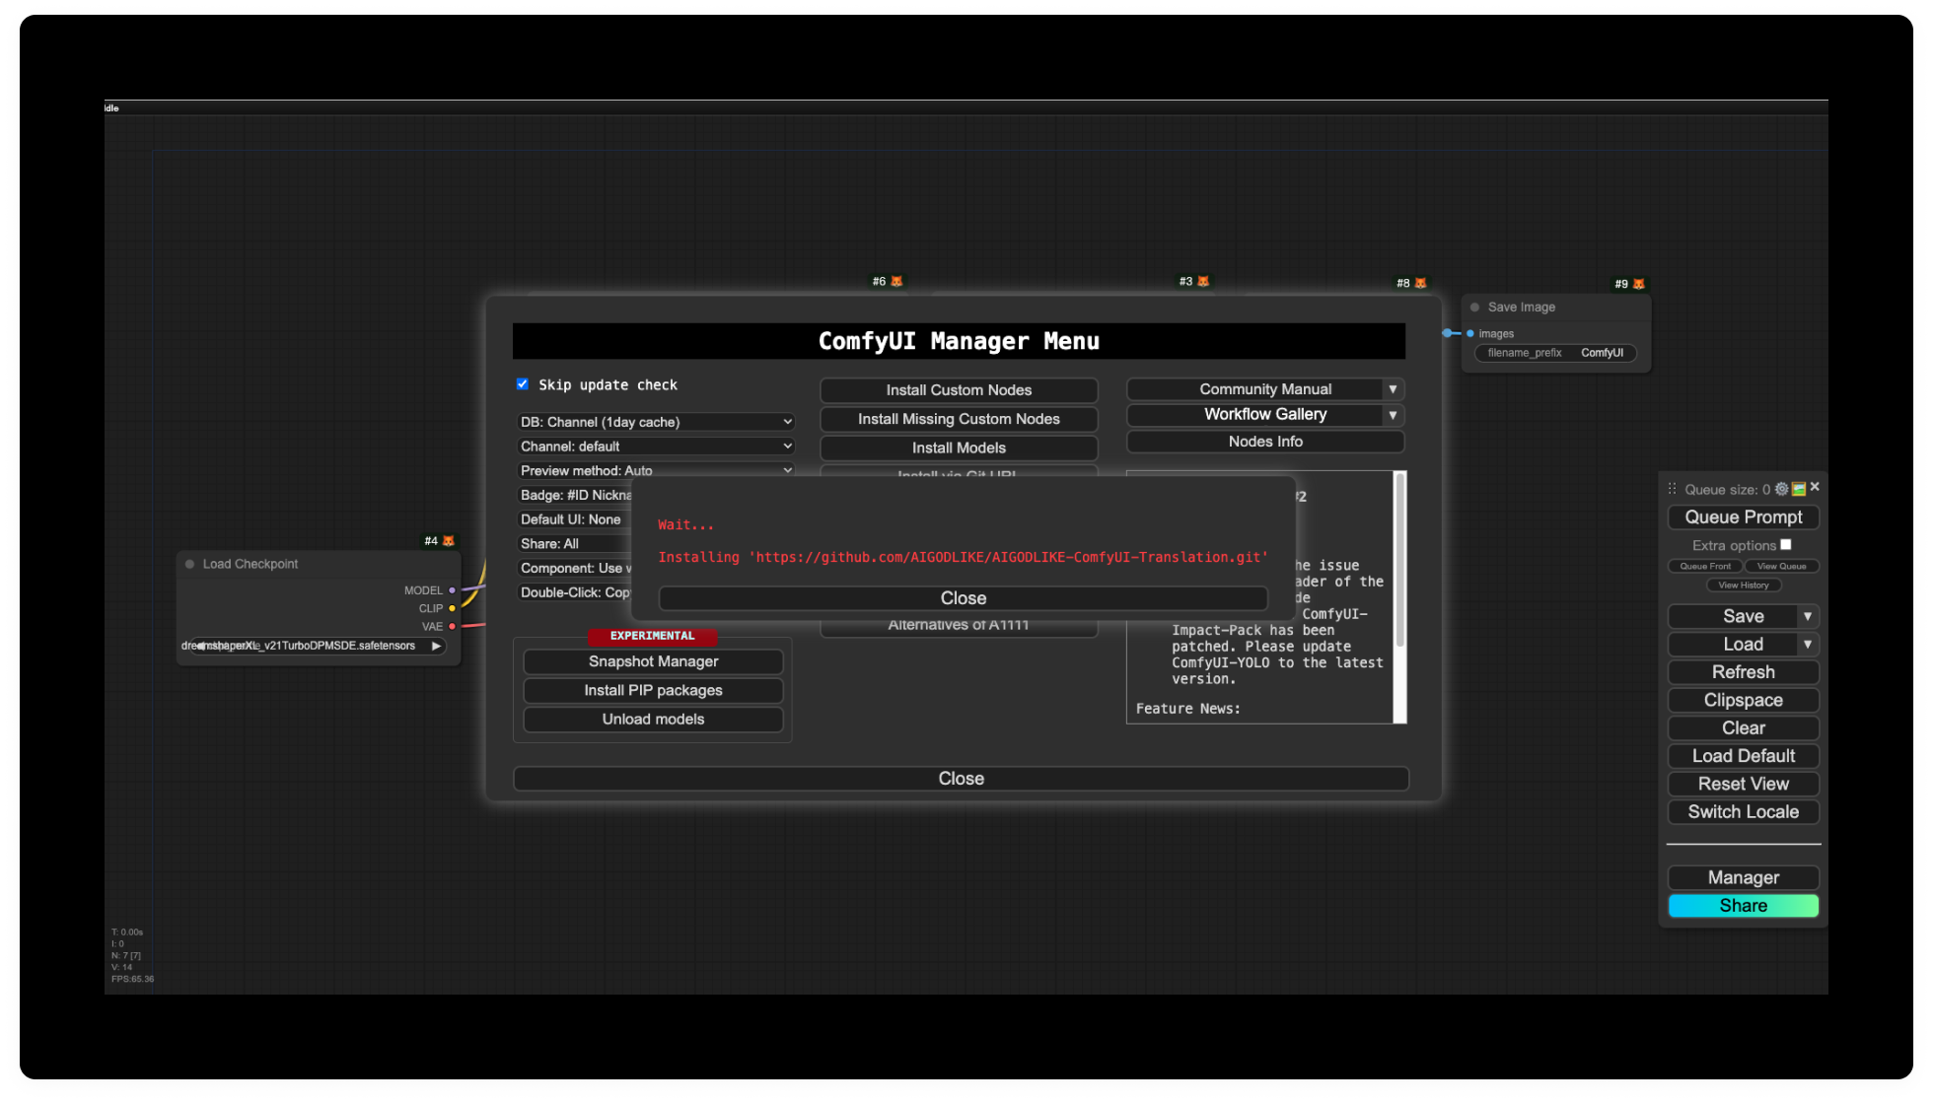The image size is (1933, 1104).
Task: Open Snapshot Manager
Action: pos(653,661)
